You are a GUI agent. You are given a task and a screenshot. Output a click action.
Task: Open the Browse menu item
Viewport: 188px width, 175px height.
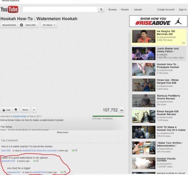112,9
